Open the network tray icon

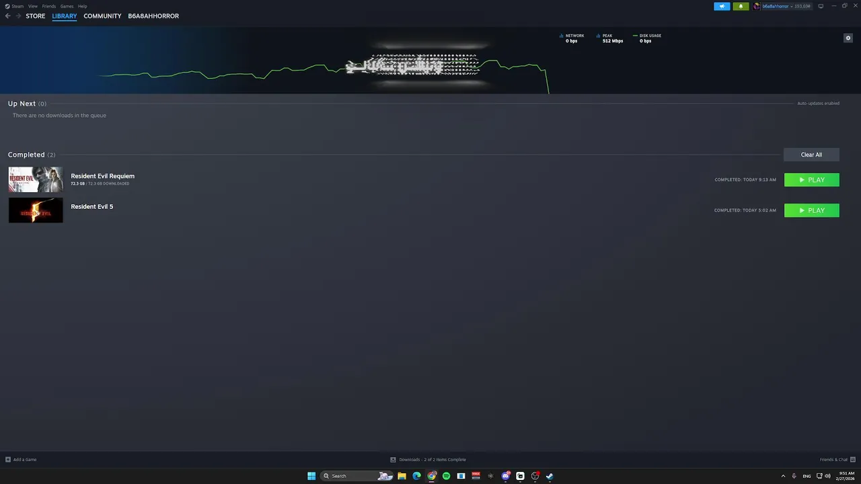click(819, 476)
